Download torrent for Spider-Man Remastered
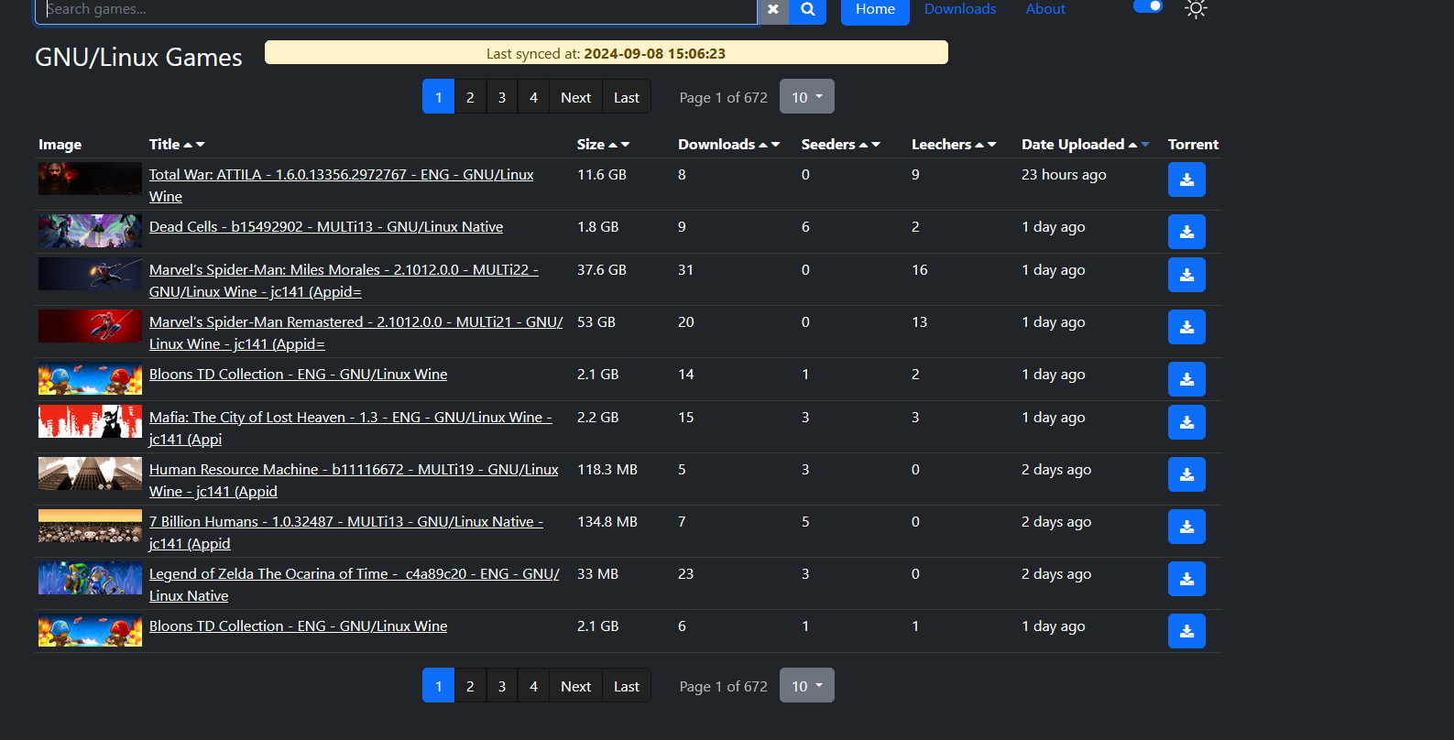This screenshot has width=1454, height=740. click(1186, 327)
